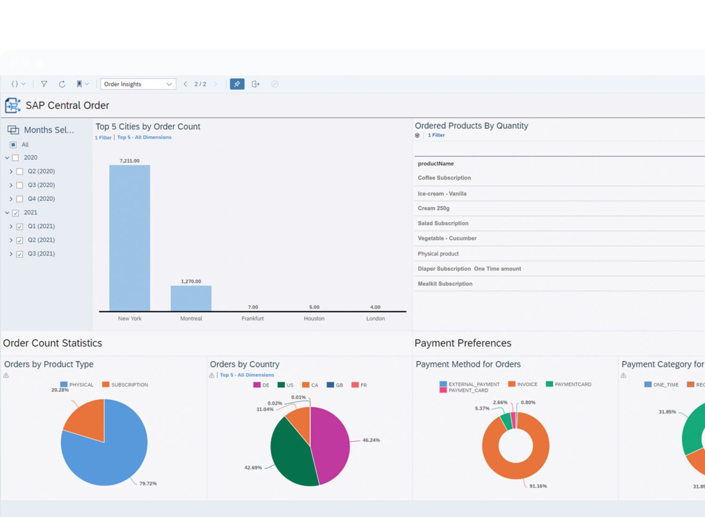
Task: Click the SUBSCRIPTION orange legend swatch
Action: pyautogui.click(x=106, y=384)
